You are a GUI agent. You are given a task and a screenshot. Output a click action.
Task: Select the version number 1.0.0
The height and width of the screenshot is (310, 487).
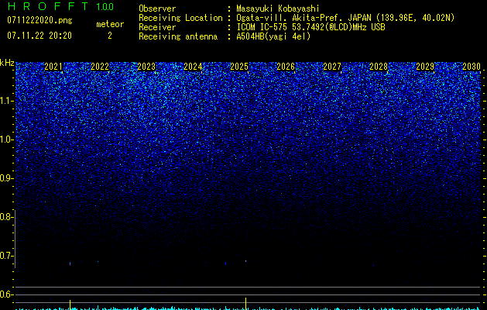(105, 6)
